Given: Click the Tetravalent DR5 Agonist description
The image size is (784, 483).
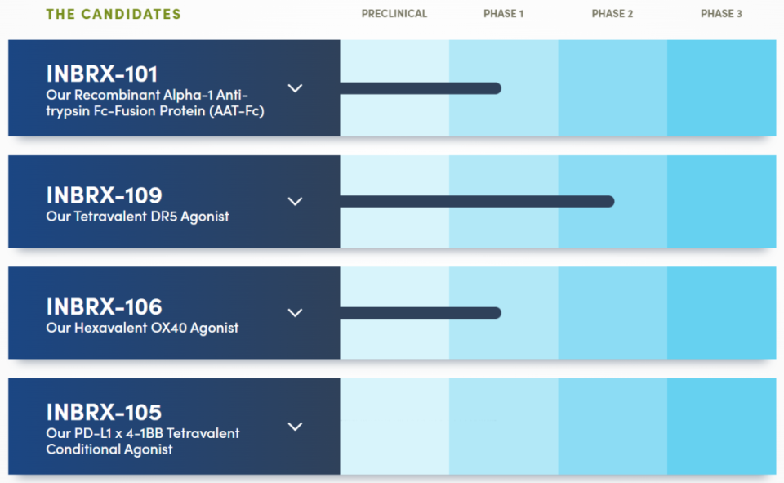Looking at the screenshot, I should [137, 217].
